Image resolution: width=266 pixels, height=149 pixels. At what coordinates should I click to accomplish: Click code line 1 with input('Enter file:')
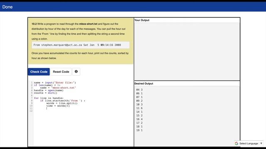point(55,83)
